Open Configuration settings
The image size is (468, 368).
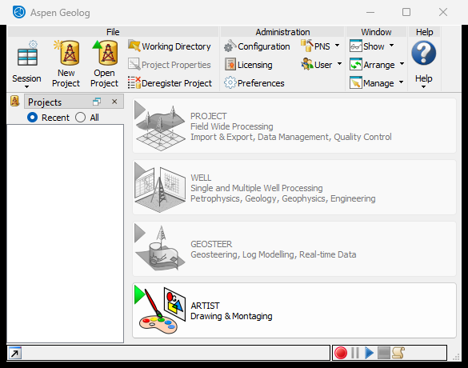[257, 46]
